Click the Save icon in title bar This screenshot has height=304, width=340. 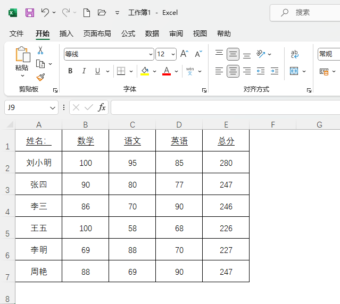coord(30,13)
